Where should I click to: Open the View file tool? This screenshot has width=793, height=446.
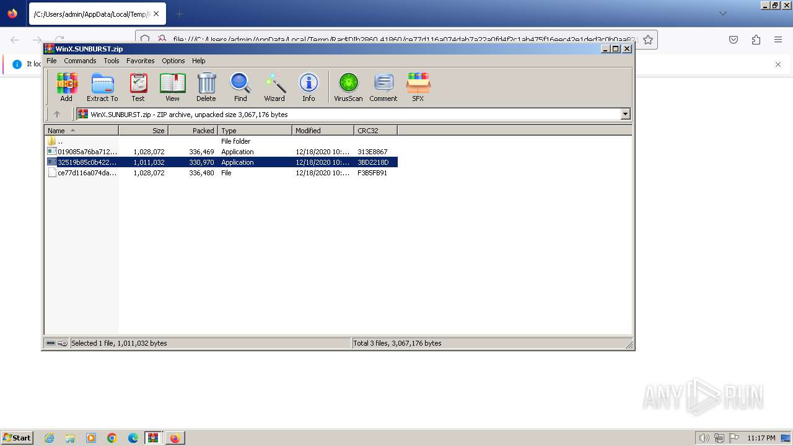(172, 87)
